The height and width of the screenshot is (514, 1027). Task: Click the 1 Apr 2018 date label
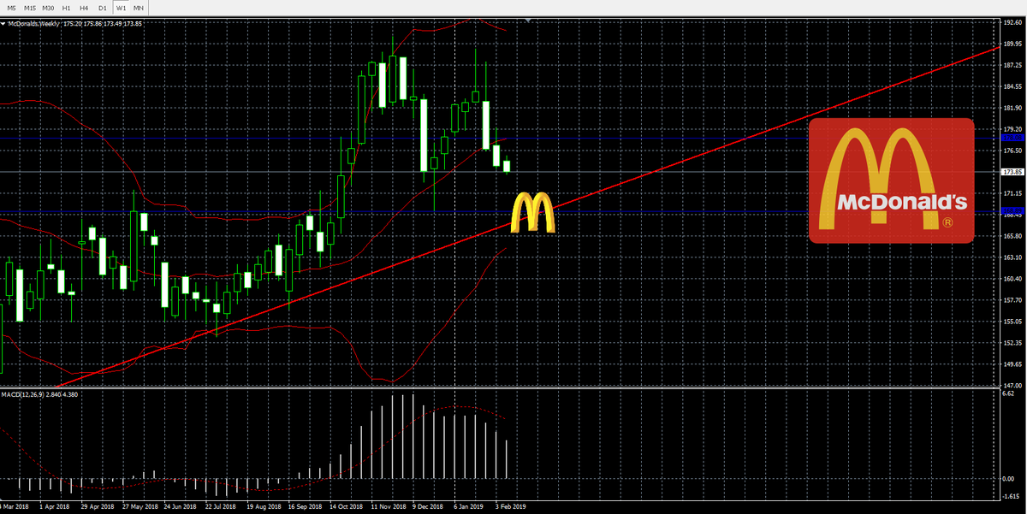[55, 506]
